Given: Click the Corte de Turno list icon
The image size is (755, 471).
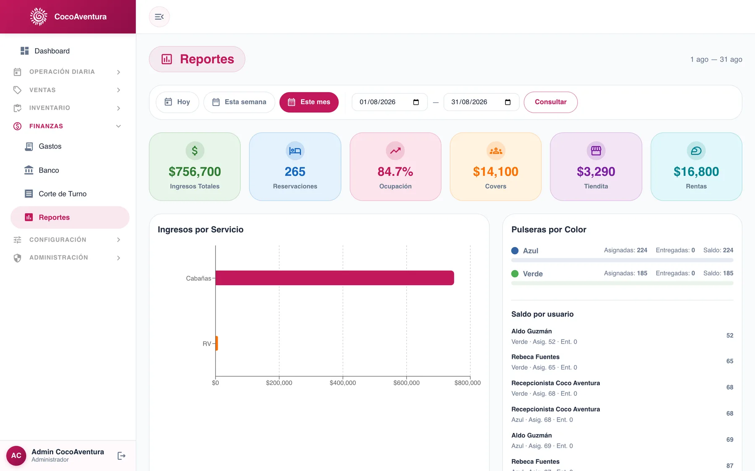Looking at the screenshot, I should 29,193.
